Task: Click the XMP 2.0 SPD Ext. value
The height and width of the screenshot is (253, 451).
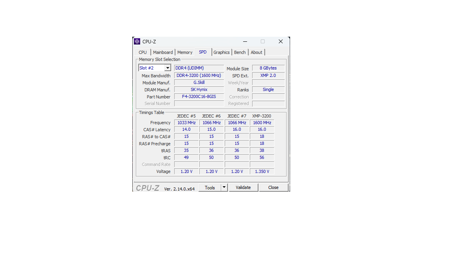Action: click(268, 75)
